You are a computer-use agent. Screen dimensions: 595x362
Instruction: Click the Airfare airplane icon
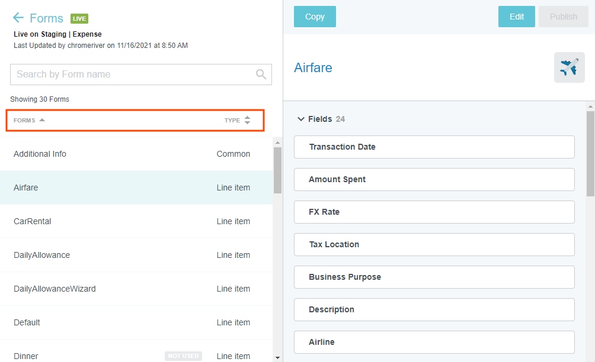point(569,67)
